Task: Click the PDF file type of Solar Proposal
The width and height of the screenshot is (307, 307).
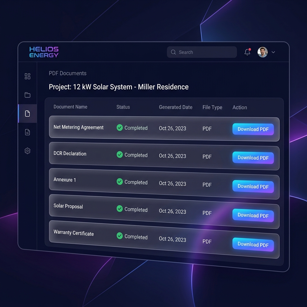Action: pos(207,213)
